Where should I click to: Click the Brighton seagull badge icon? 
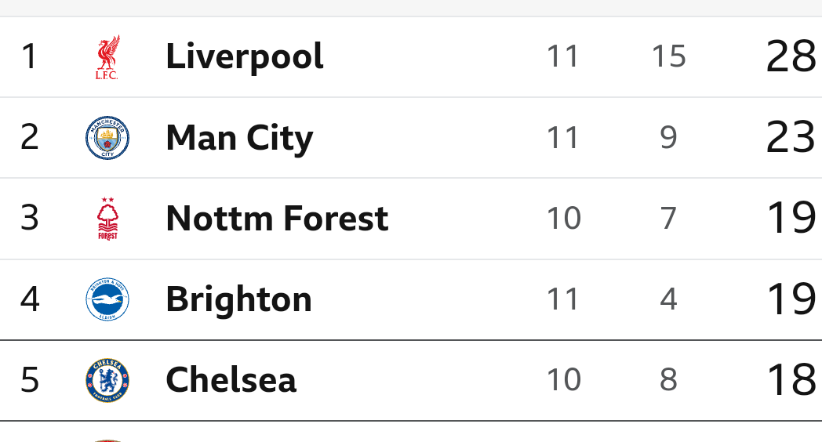coord(107,299)
